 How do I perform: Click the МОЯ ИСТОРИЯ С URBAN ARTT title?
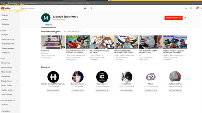point(148,51)
